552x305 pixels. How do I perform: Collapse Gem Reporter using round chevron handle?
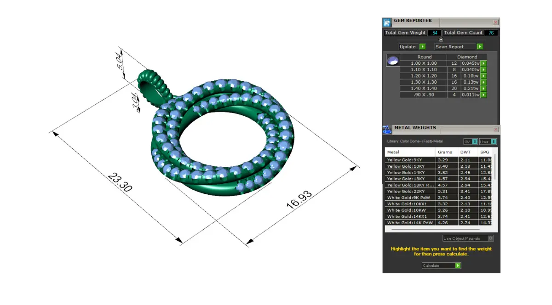pyautogui.click(x=441, y=40)
